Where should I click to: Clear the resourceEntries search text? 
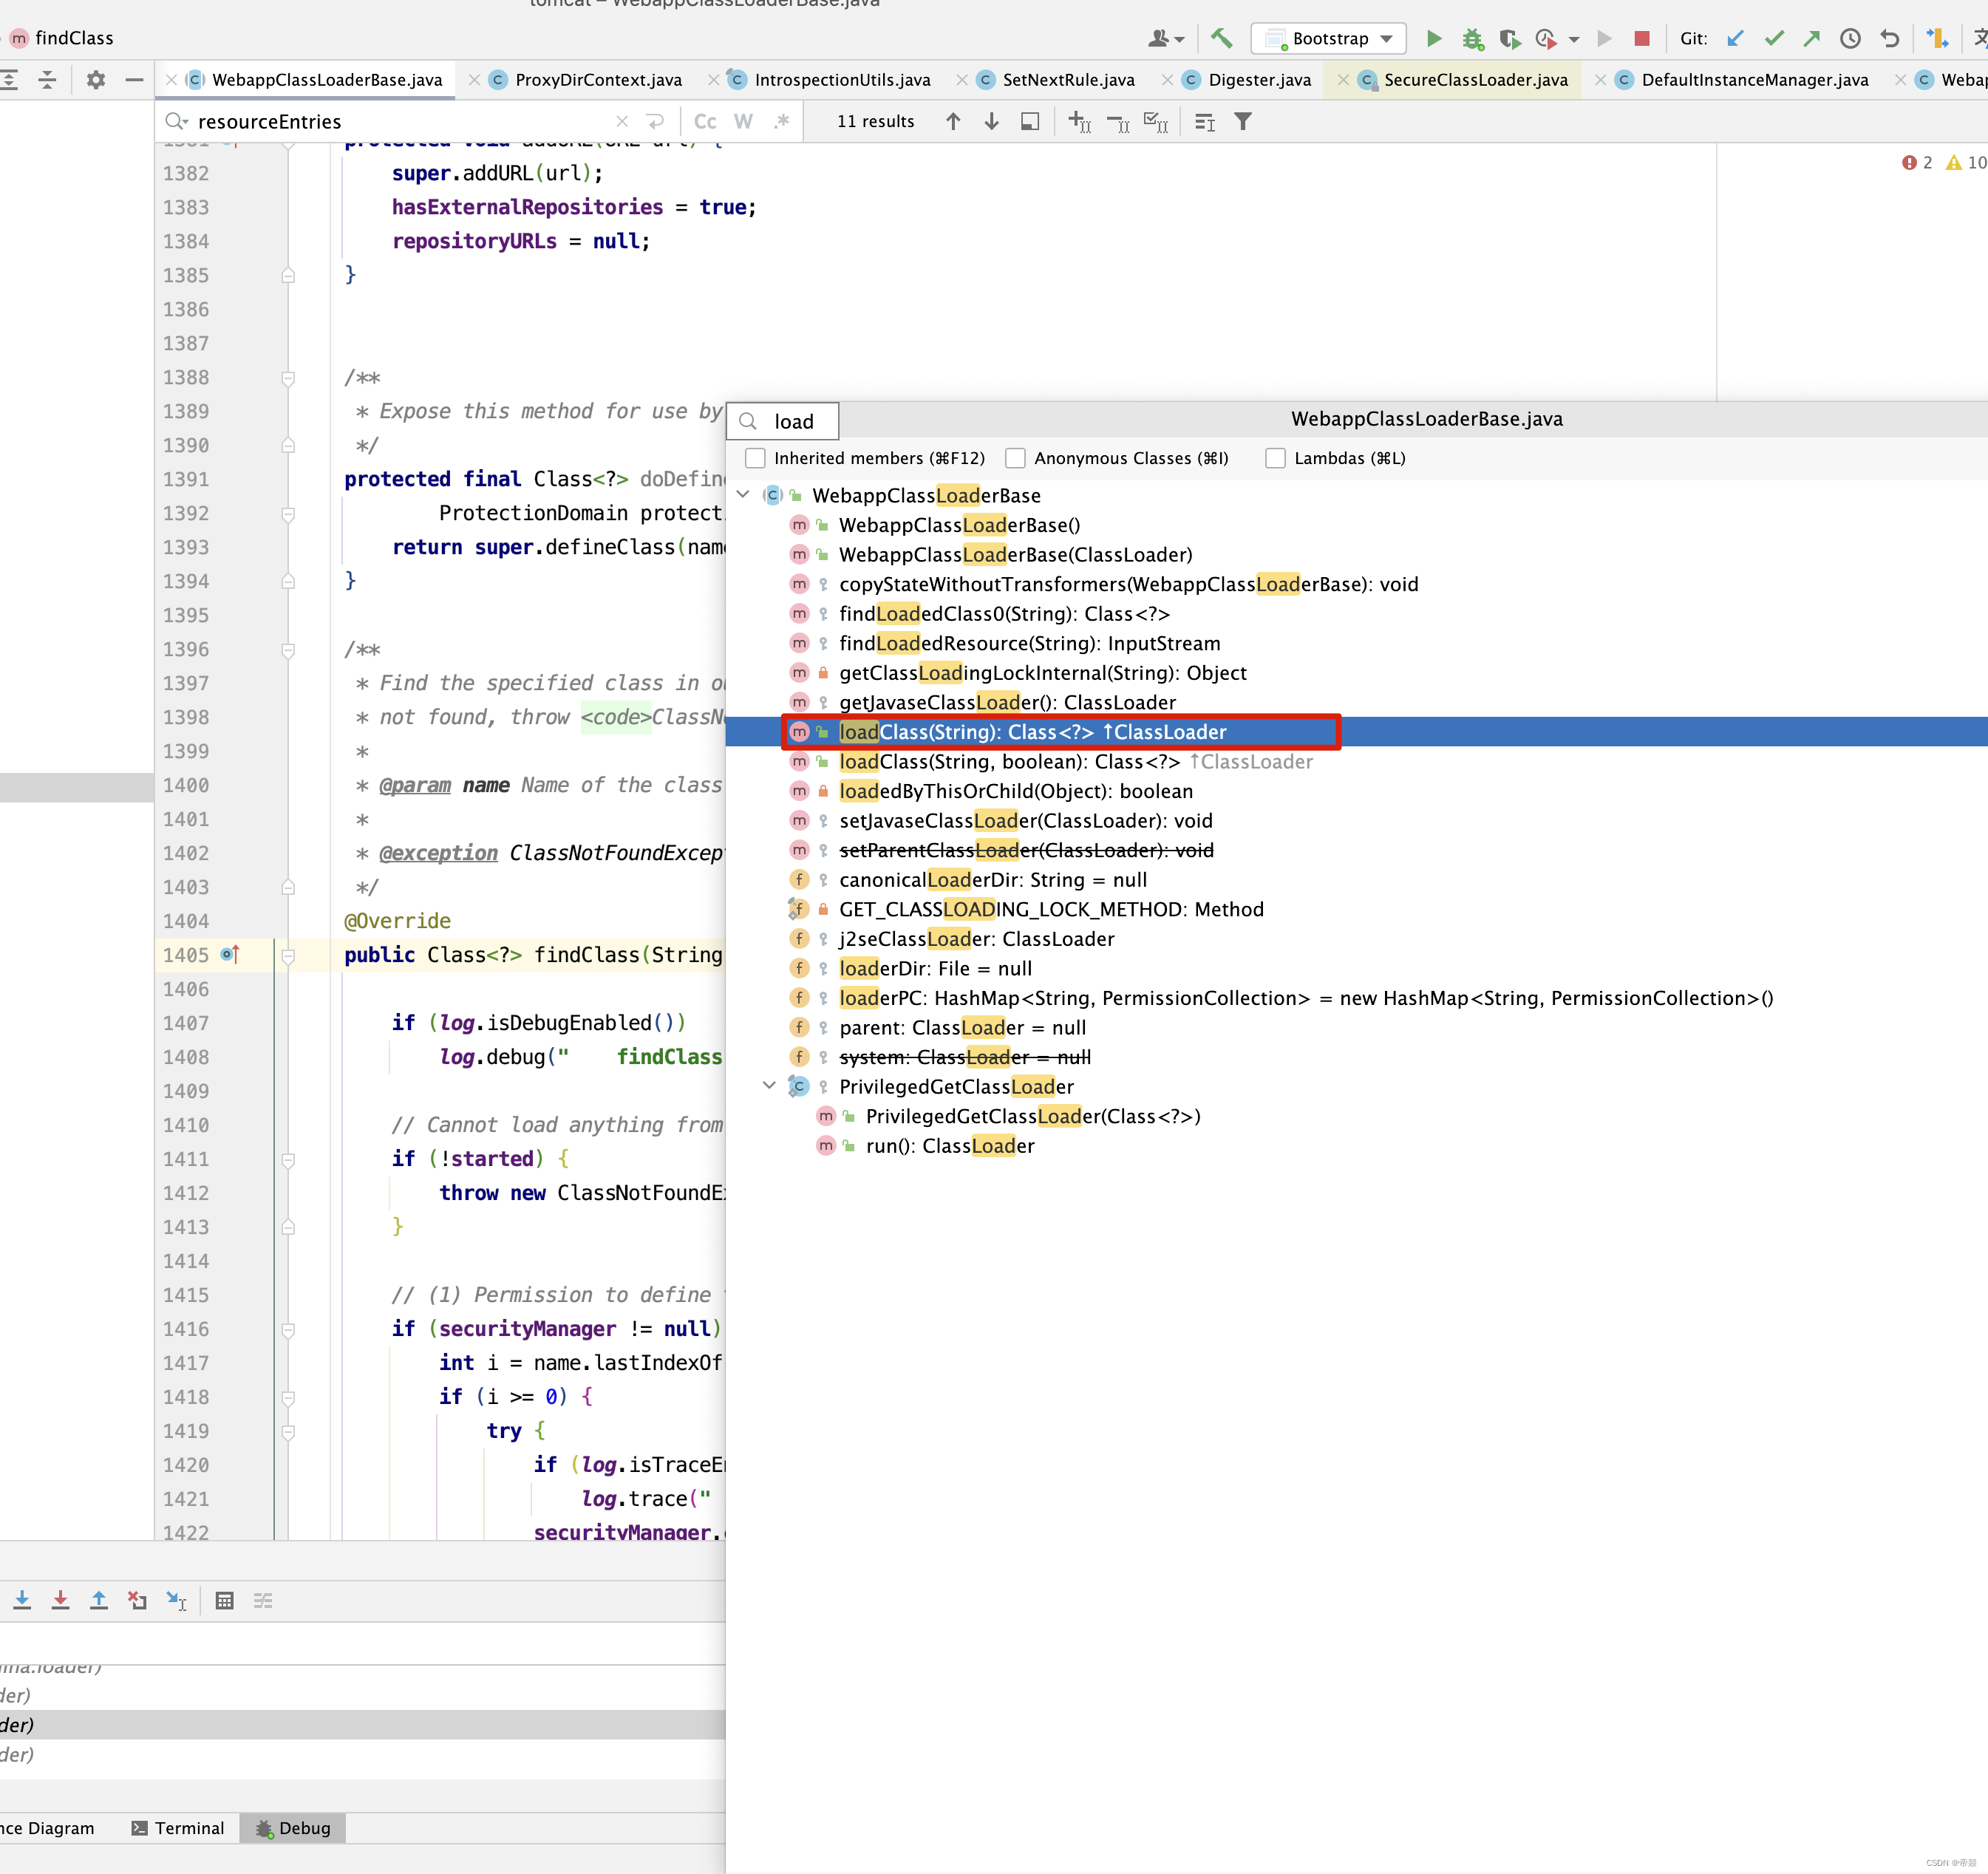point(622,122)
